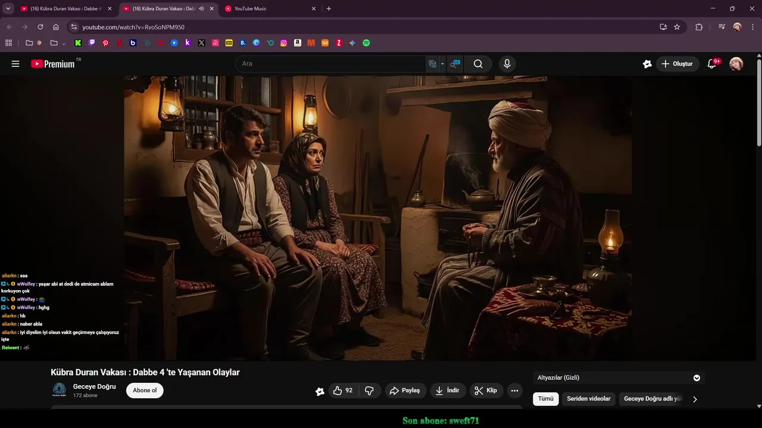This screenshot has height=428, width=762.
Task: Open the Instagram bookmark
Action: pos(284,43)
